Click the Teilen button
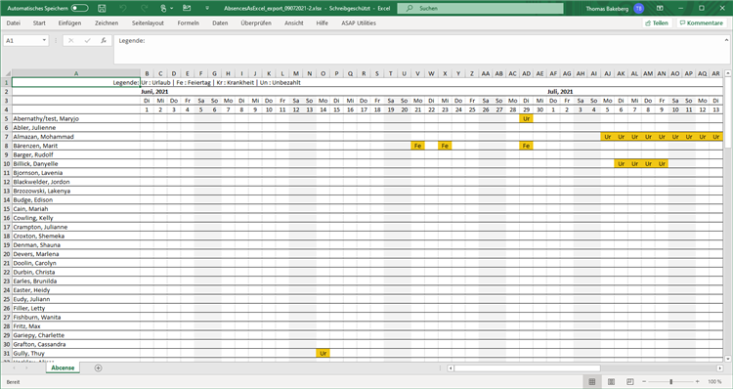This screenshot has height=389, width=733. click(x=657, y=22)
